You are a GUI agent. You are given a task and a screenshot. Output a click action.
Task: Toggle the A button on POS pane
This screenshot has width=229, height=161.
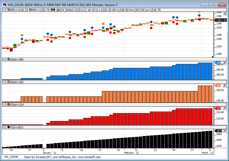pyautogui.click(x=225, y=131)
